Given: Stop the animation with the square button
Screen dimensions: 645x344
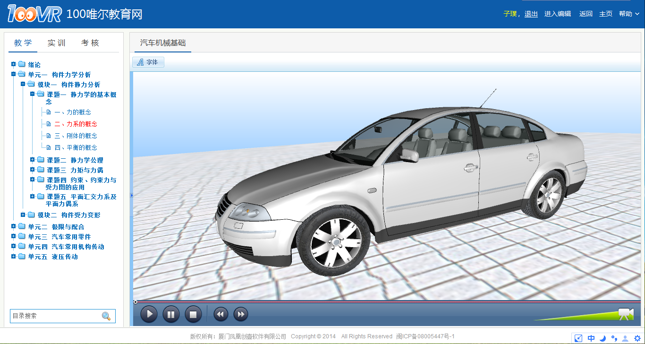Looking at the screenshot, I should point(193,314).
